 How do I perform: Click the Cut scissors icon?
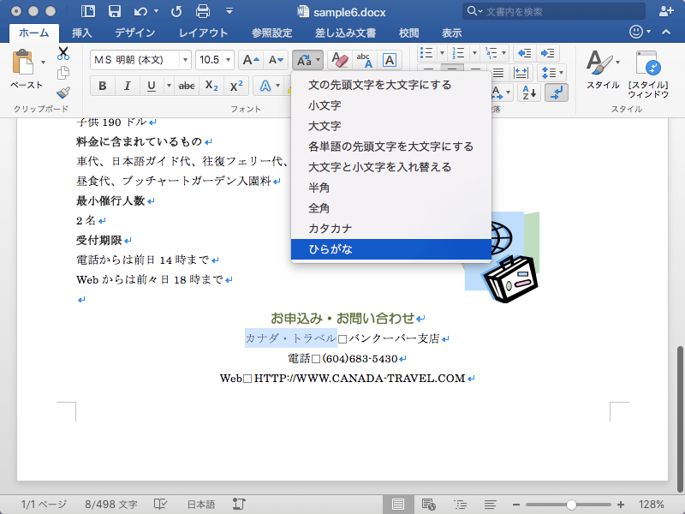[x=63, y=53]
